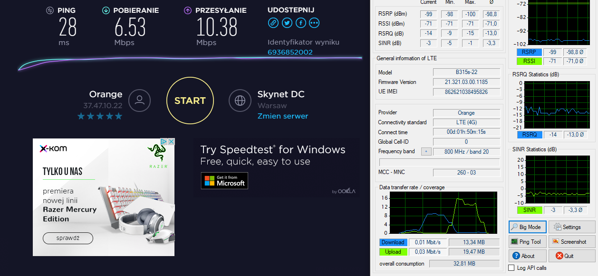Image resolution: width=598 pixels, height=276 pixels.
Task: Click the Connect time value
Action: (466, 132)
